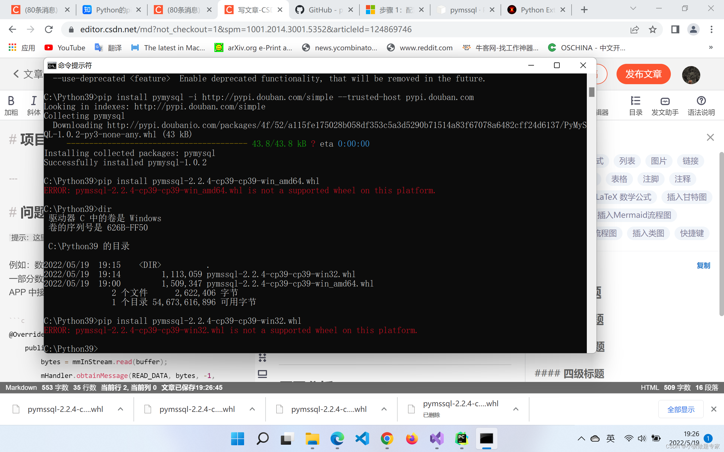Screen dimensions: 724x452
Task: Click the 复制 copy link
Action: (703, 266)
